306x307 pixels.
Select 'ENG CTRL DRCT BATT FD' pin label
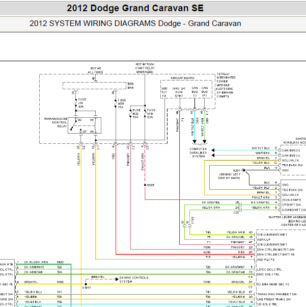tap(275, 254)
